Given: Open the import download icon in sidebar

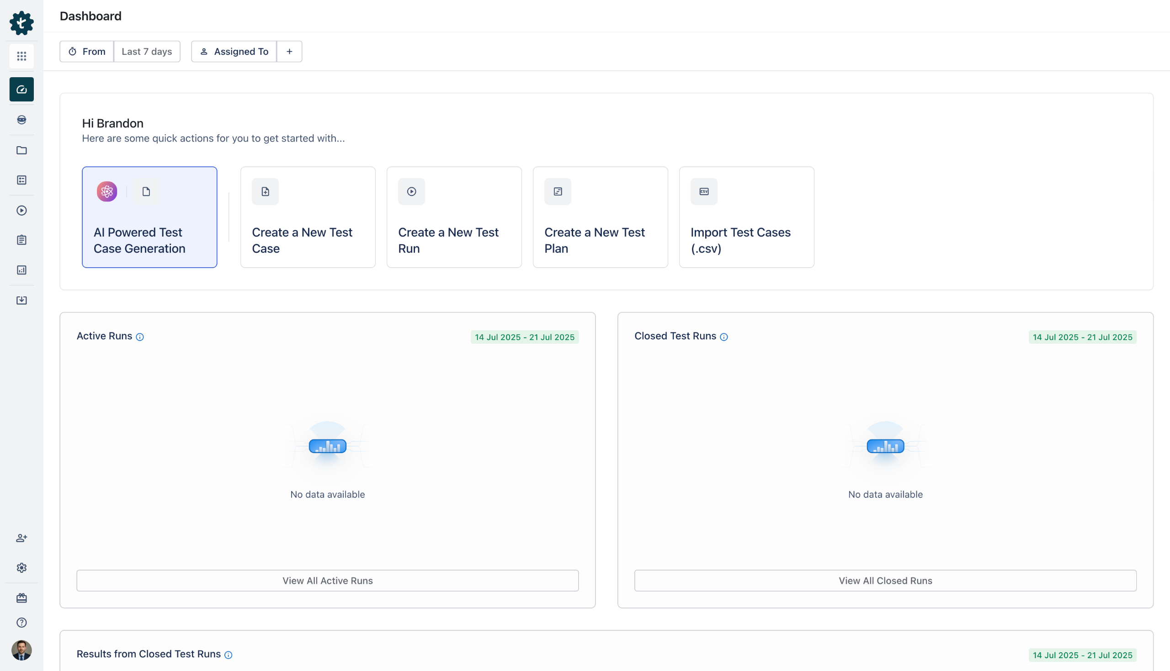Looking at the screenshot, I should [21, 301].
